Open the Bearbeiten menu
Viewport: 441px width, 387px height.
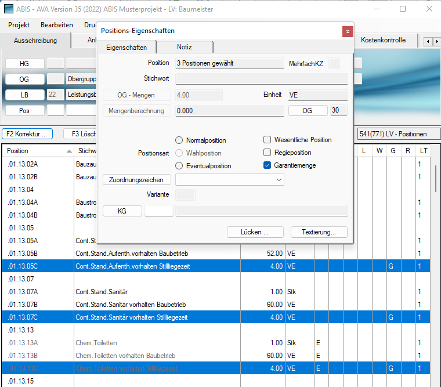click(x=57, y=25)
